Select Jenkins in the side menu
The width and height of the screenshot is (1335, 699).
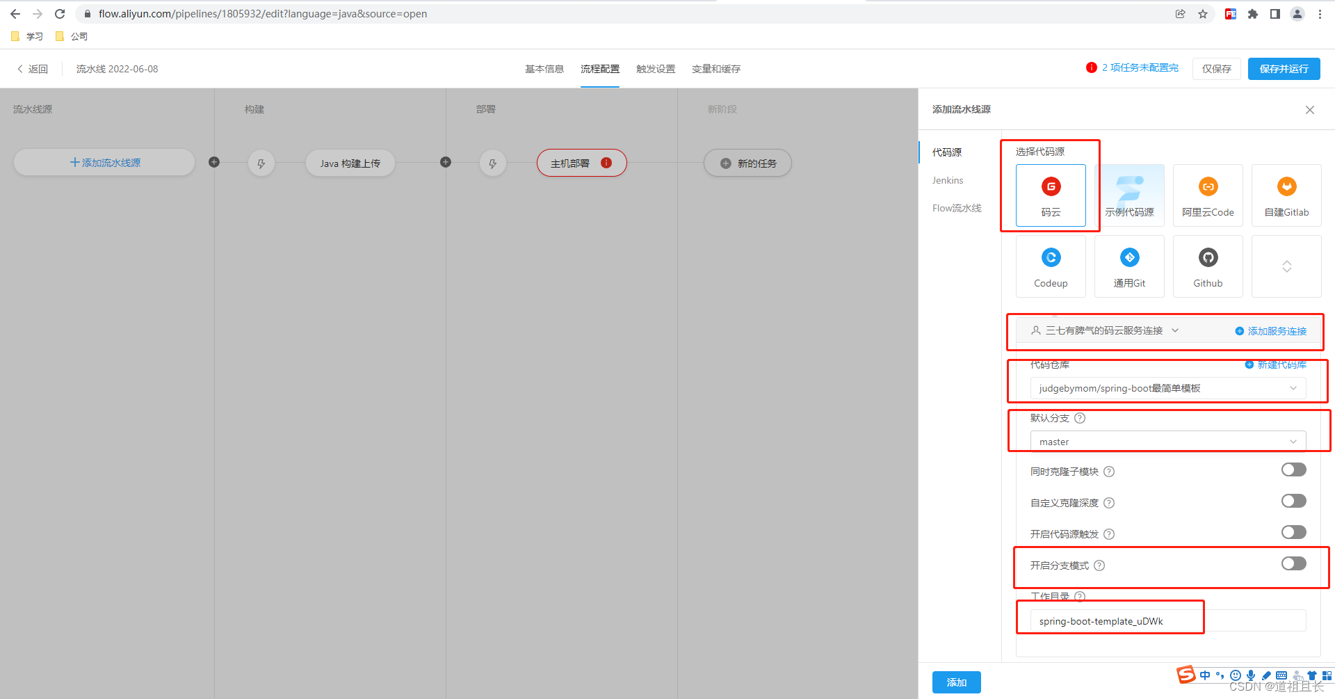click(948, 180)
